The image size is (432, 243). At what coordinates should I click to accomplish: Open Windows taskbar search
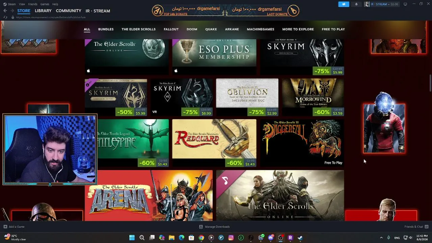pyautogui.click(x=142, y=238)
